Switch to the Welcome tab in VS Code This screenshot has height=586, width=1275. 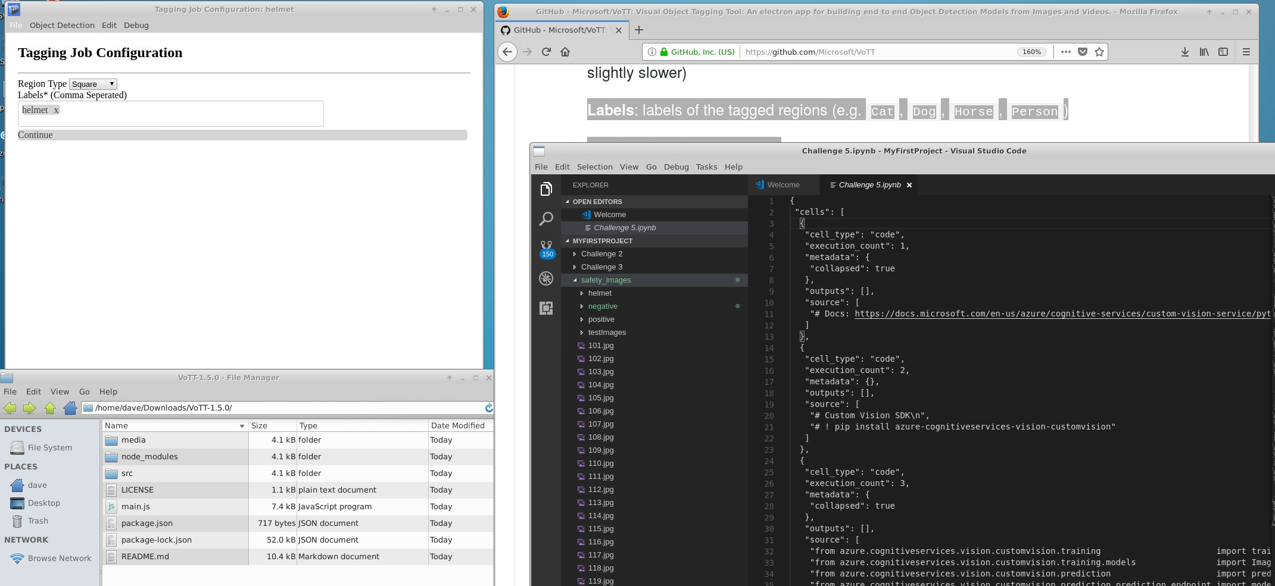click(783, 184)
